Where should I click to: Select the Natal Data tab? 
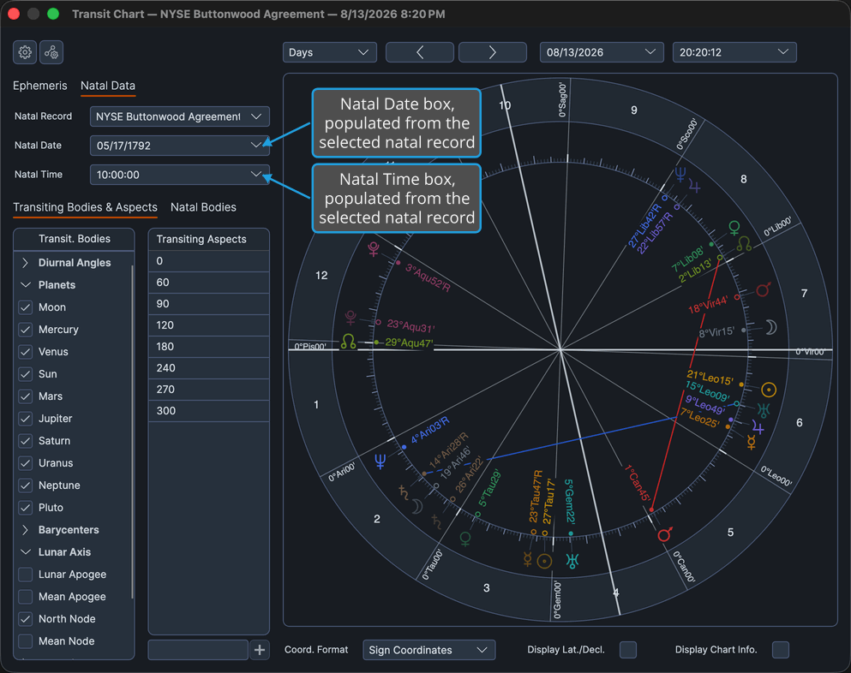tap(108, 86)
